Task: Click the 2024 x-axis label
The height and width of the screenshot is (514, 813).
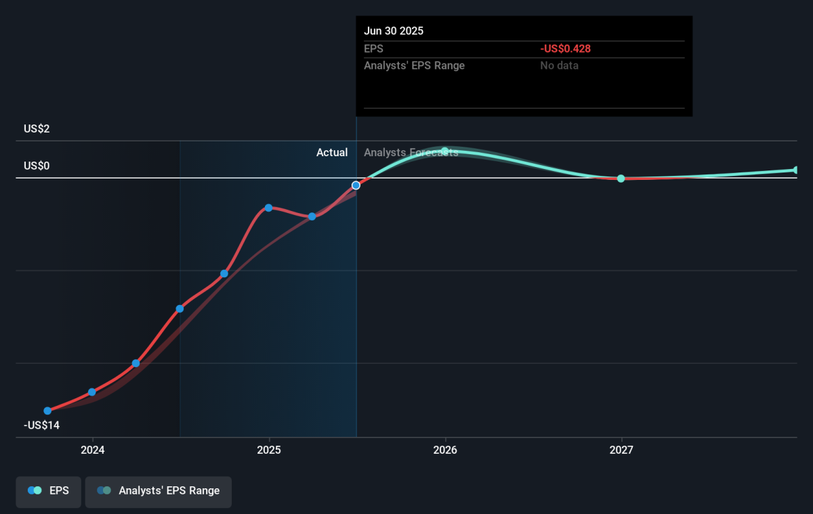Action: point(92,450)
